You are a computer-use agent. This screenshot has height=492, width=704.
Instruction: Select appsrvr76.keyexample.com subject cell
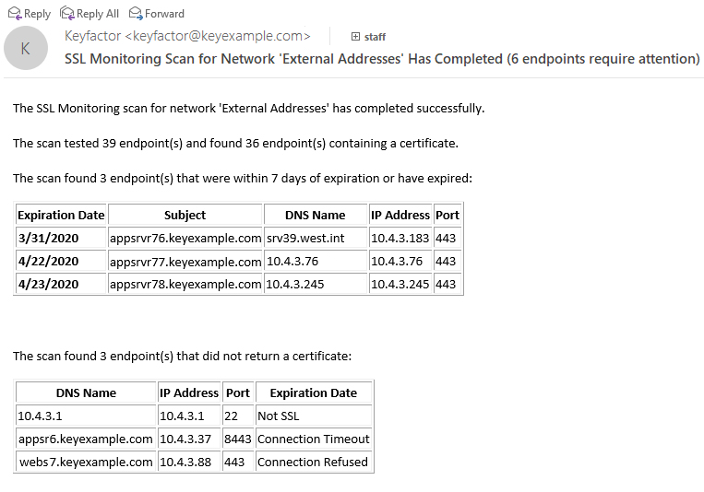coord(185,238)
